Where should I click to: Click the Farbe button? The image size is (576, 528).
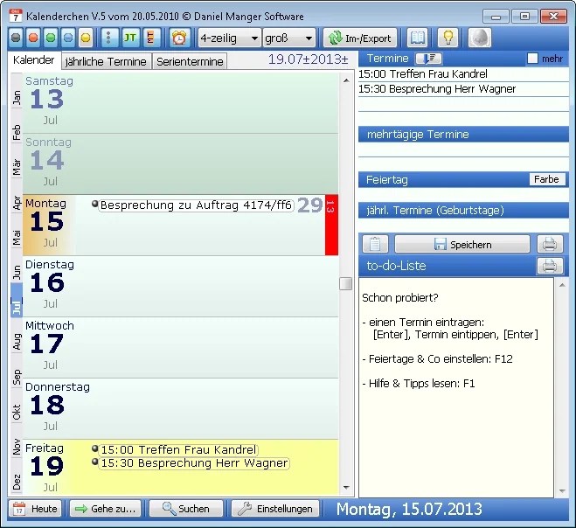[546, 179]
